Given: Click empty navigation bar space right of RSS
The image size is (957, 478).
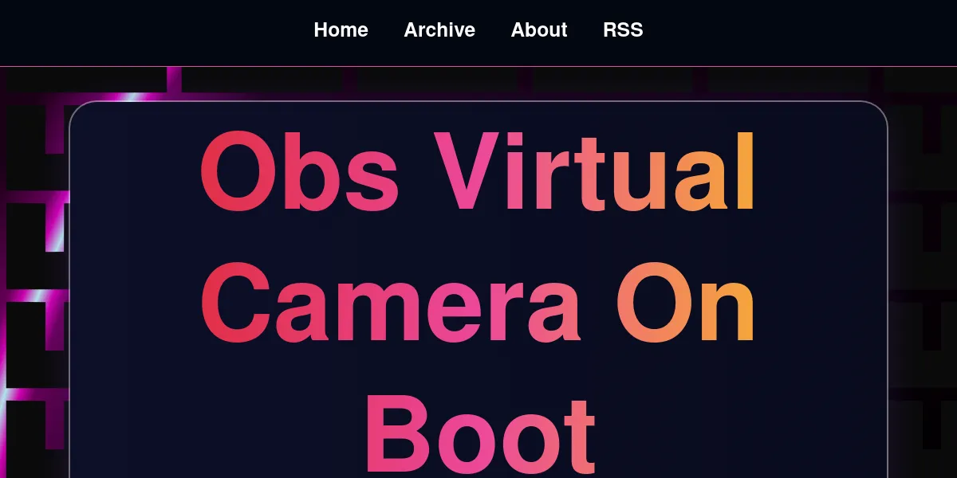Looking at the screenshot, I should click(797, 32).
